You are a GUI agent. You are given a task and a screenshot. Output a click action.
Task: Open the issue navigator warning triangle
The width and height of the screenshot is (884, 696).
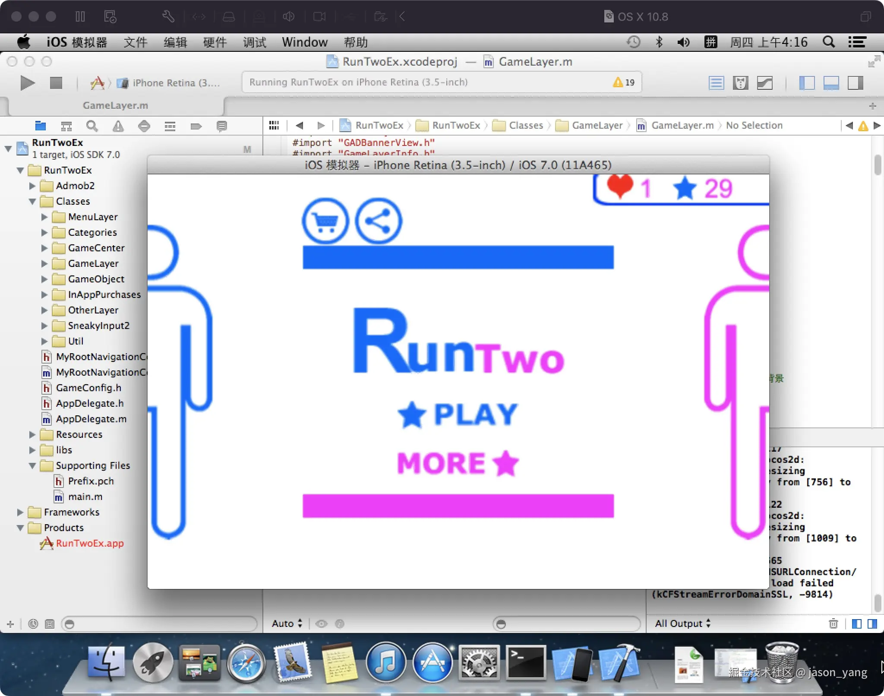pyautogui.click(x=118, y=126)
